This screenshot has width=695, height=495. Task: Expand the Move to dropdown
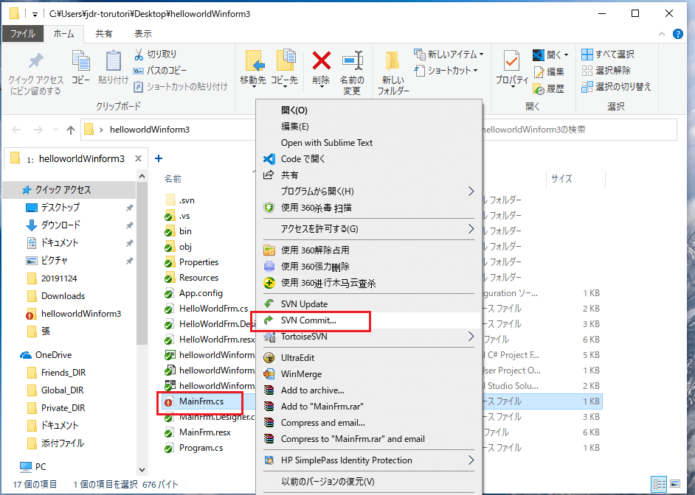coord(253,87)
